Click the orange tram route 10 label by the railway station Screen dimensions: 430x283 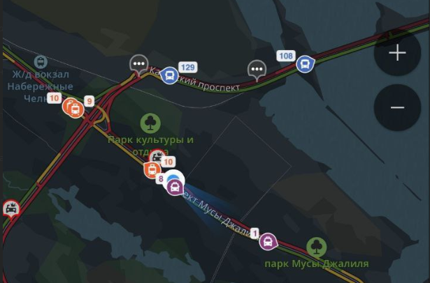[x=55, y=98]
